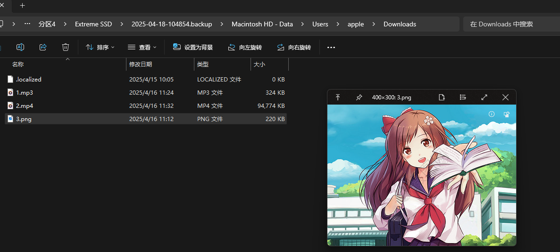Click 设置为背景 button

[x=193, y=47]
